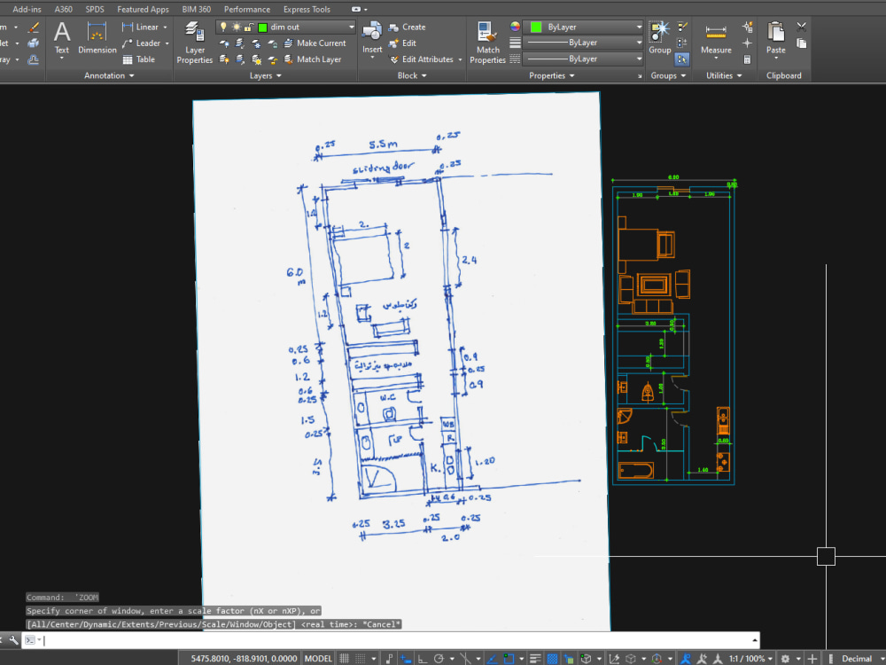Click Quick Select icon in Utilities
This screenshot has width=886, height=665.
pyautogui.click(x=747, y=27)
